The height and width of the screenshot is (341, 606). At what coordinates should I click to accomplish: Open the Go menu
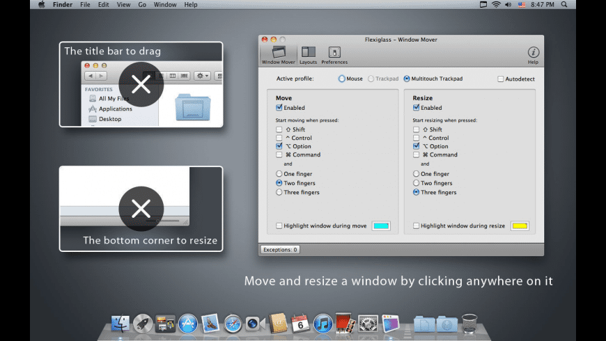coord(142,5)
